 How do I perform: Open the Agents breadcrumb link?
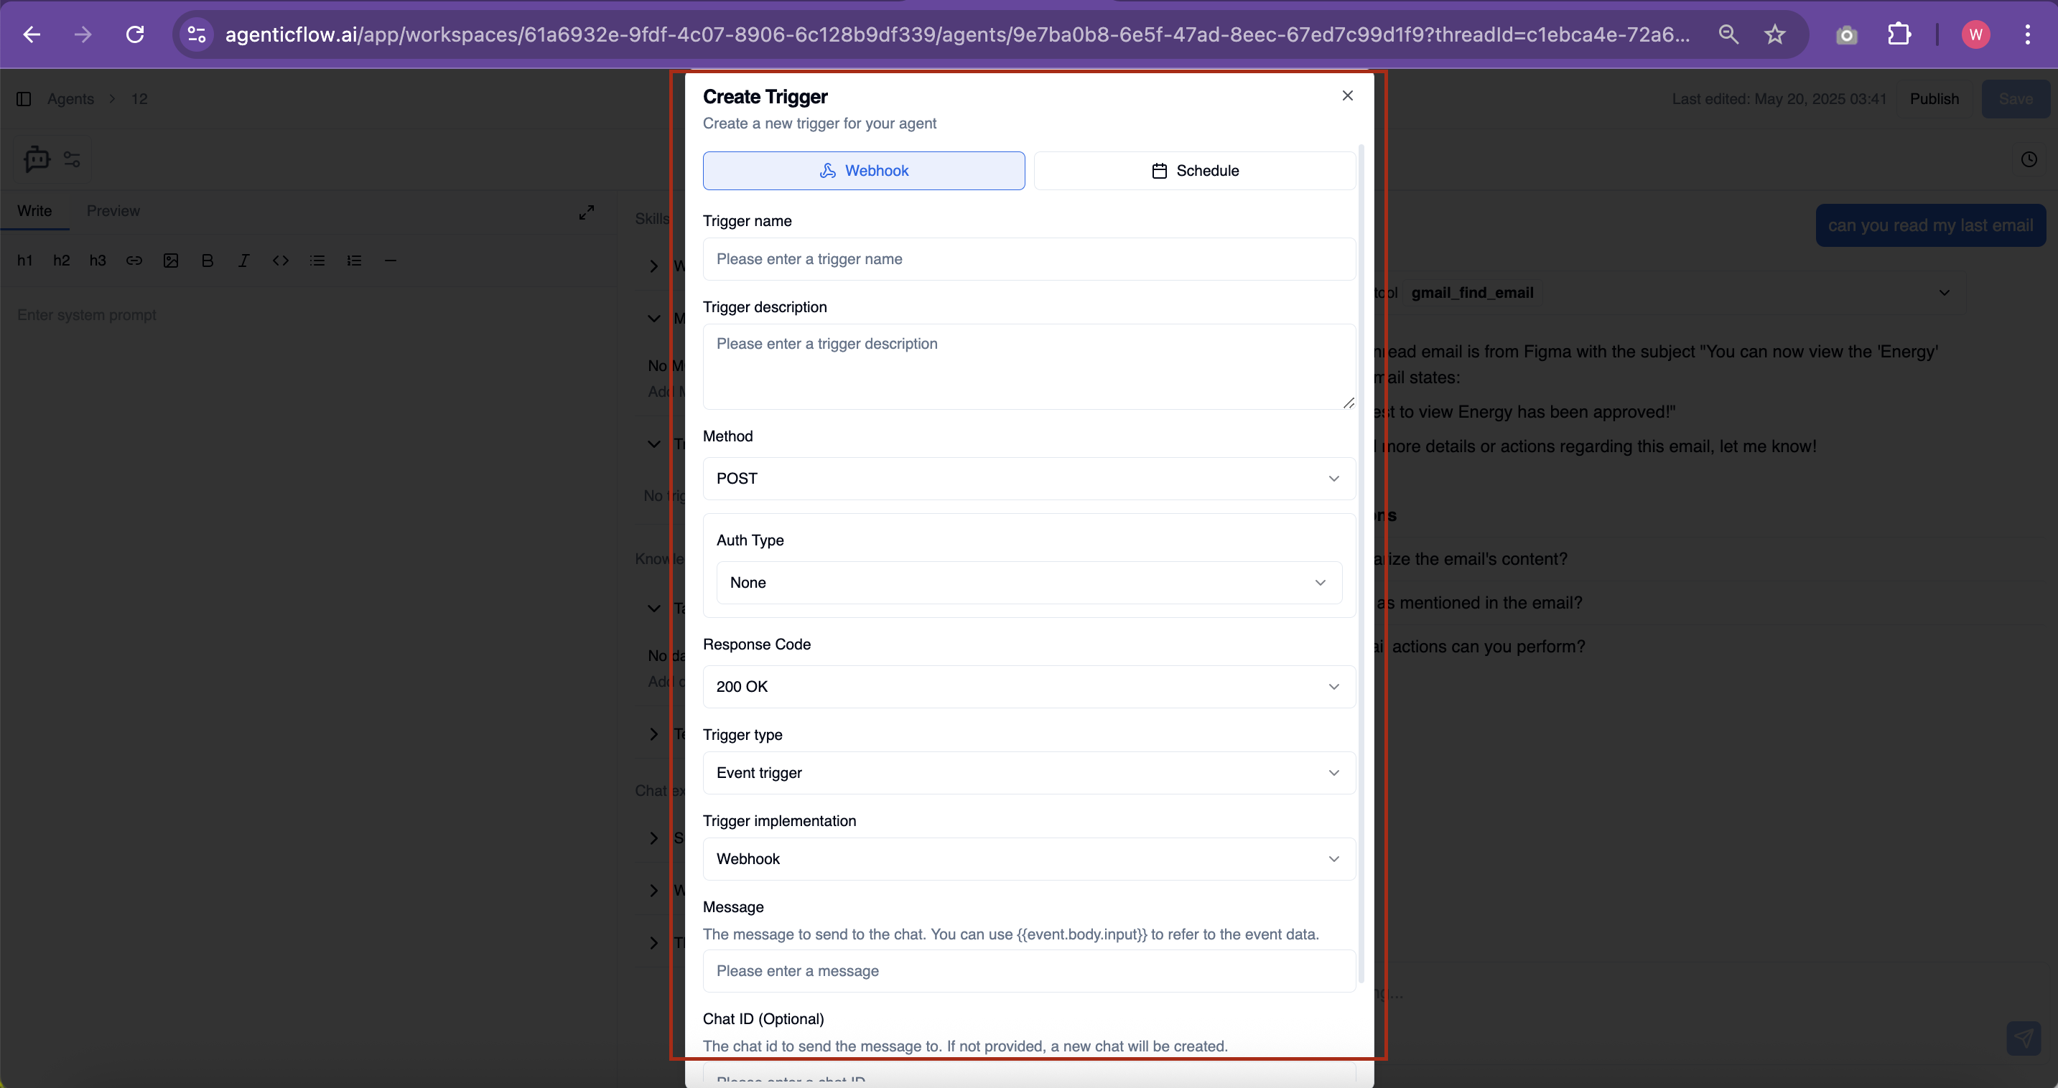point(70,99)
